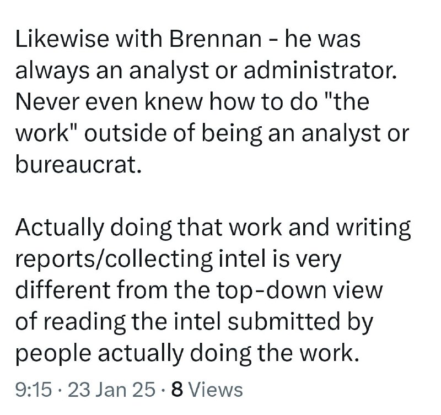The height and width of the screenshot is (415, 441).
Task: Click the word submitted in the tweet
Action: (283, 321)
